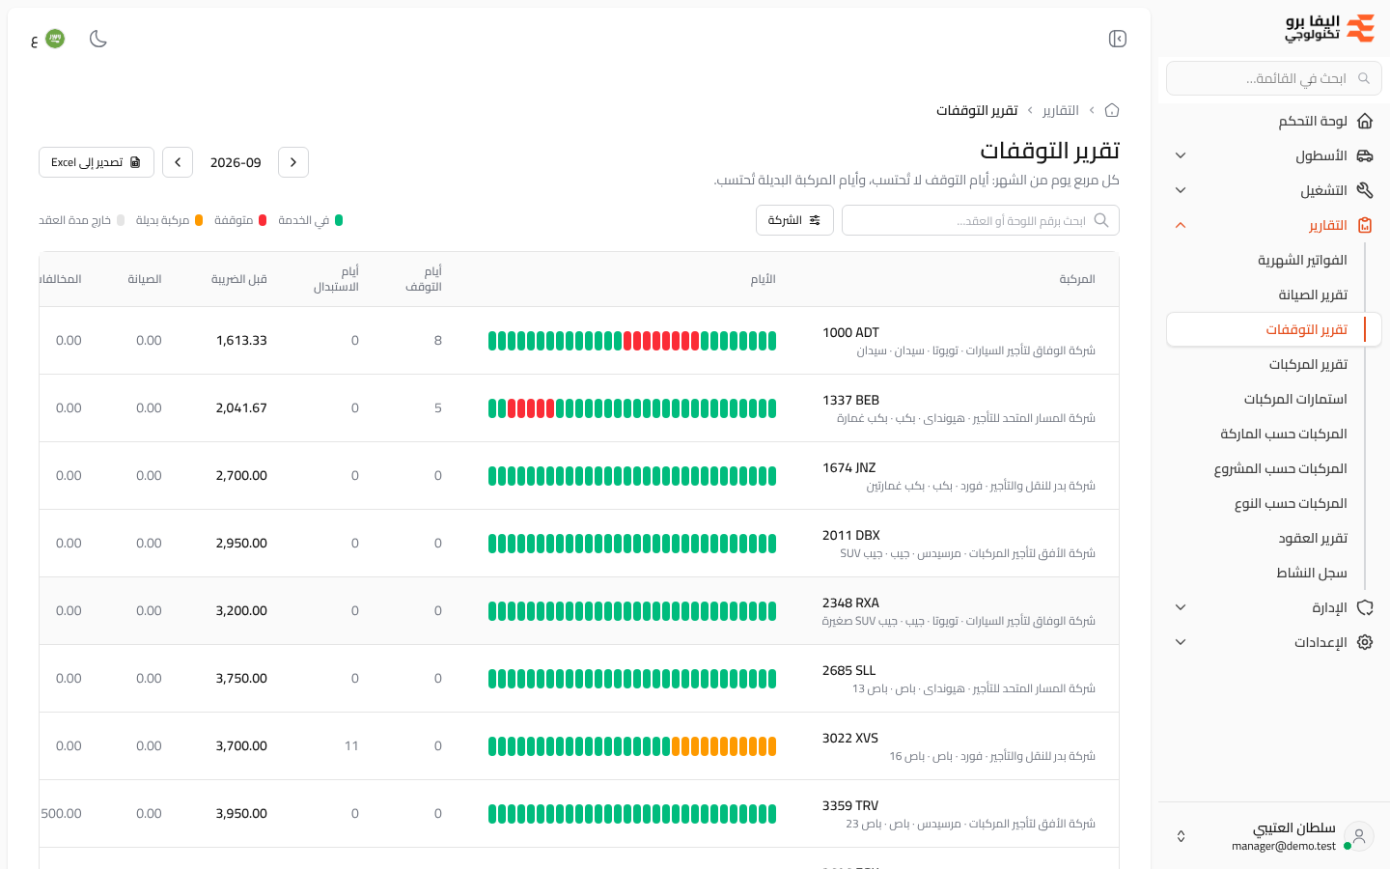Viewport: 1390px width, 869px height.
Task: Select تقرير التوقفات menu item
Action: click(1274, 329)
